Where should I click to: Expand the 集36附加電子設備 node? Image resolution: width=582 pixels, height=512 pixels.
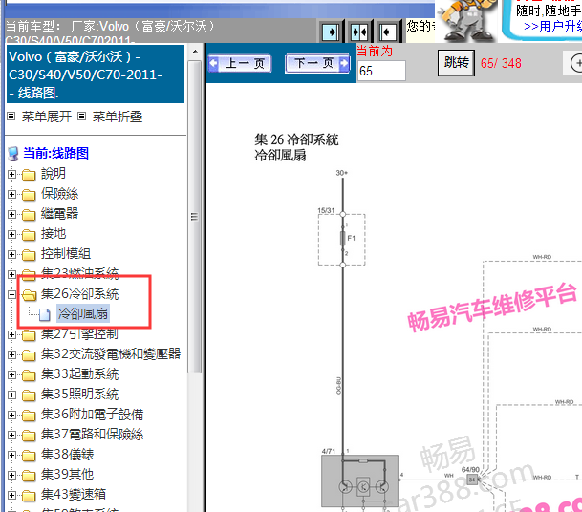point(11,415)
